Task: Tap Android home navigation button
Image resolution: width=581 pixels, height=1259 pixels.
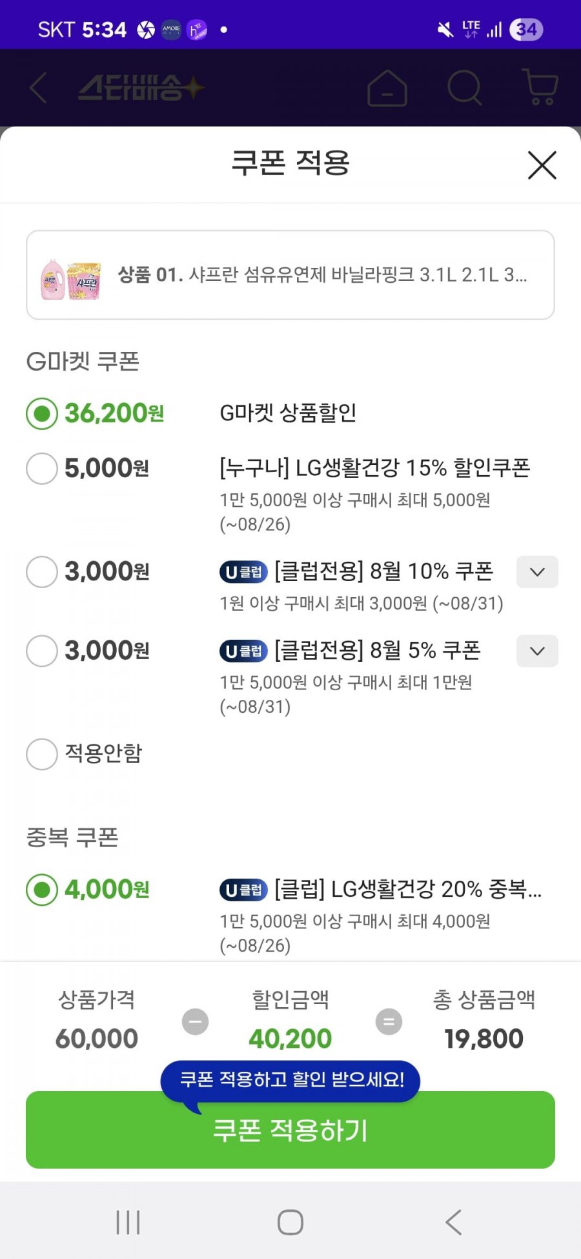Action: tap(290, 1222)
